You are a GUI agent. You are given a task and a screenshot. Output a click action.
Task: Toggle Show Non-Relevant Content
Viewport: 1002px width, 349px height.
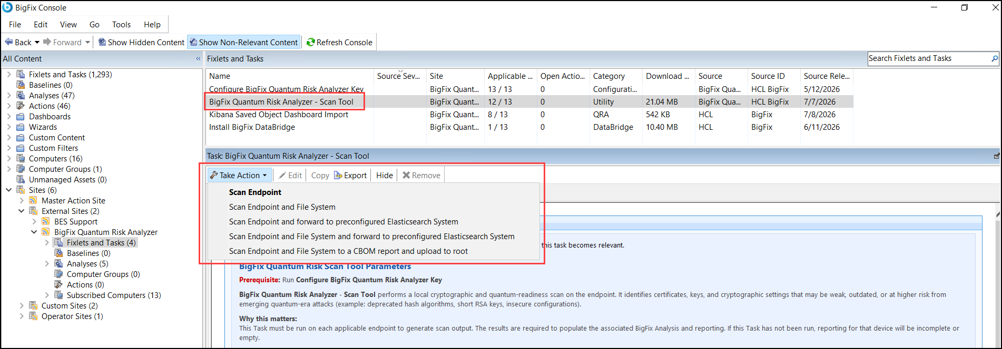pyautogui.click(x=244, y=42)
